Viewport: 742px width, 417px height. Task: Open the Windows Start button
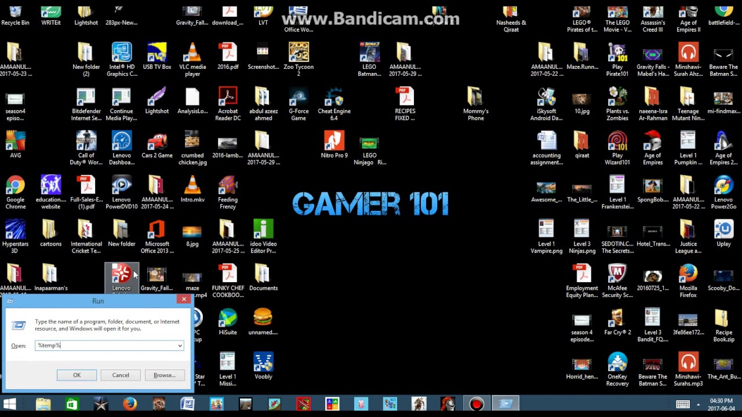[10, 404]
